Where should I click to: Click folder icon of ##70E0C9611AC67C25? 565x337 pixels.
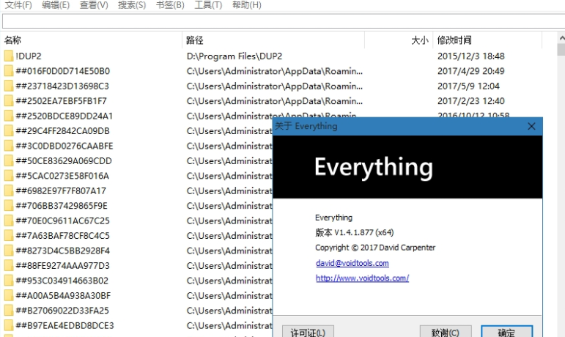coord(9,221)
